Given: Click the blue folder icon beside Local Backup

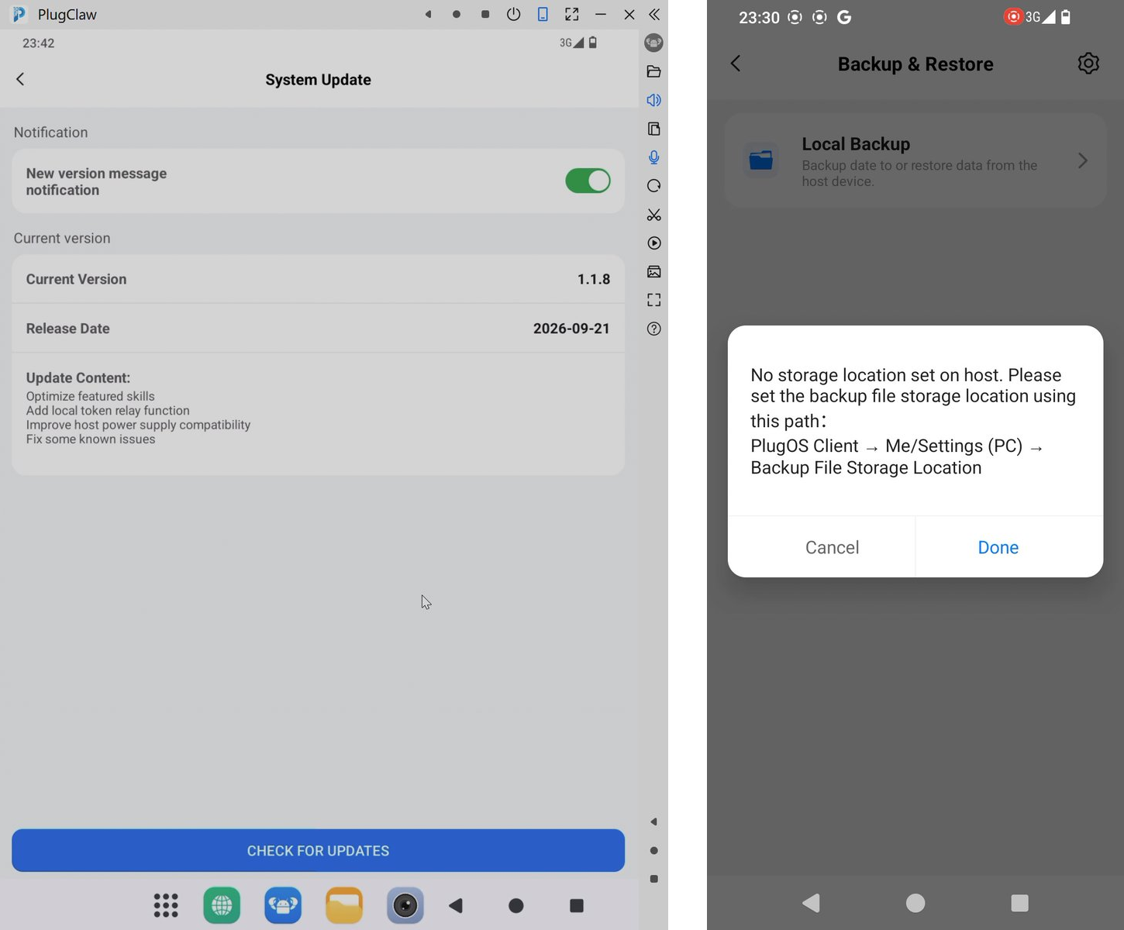Looking at the screenshot, I should click(x=761, y=160).
